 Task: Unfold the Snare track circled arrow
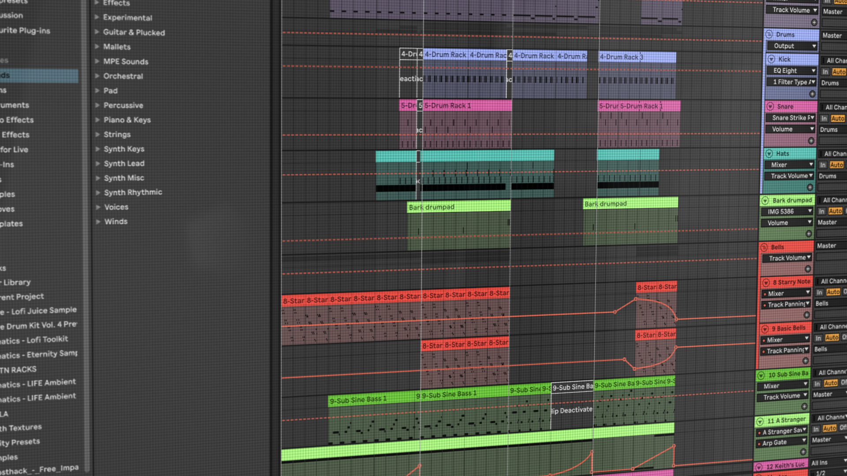(770, 106)
